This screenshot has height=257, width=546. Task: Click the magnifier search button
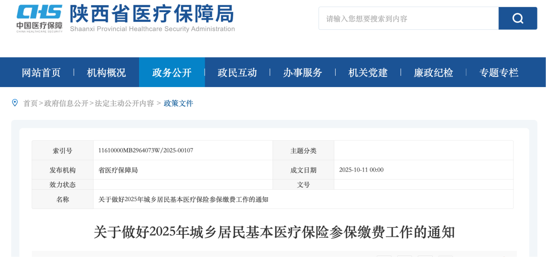click(x=517, y=18)
